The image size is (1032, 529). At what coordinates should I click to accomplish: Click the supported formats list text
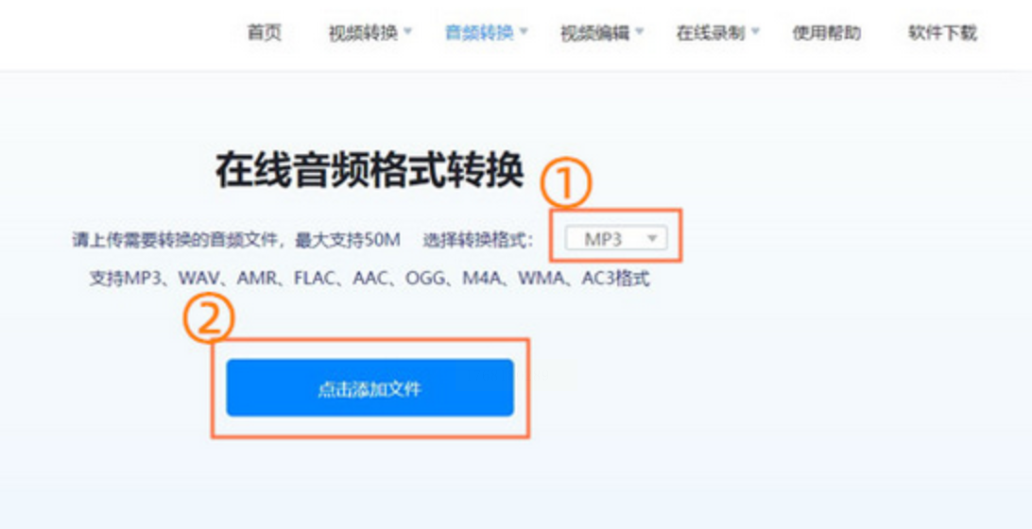point(370,279)
